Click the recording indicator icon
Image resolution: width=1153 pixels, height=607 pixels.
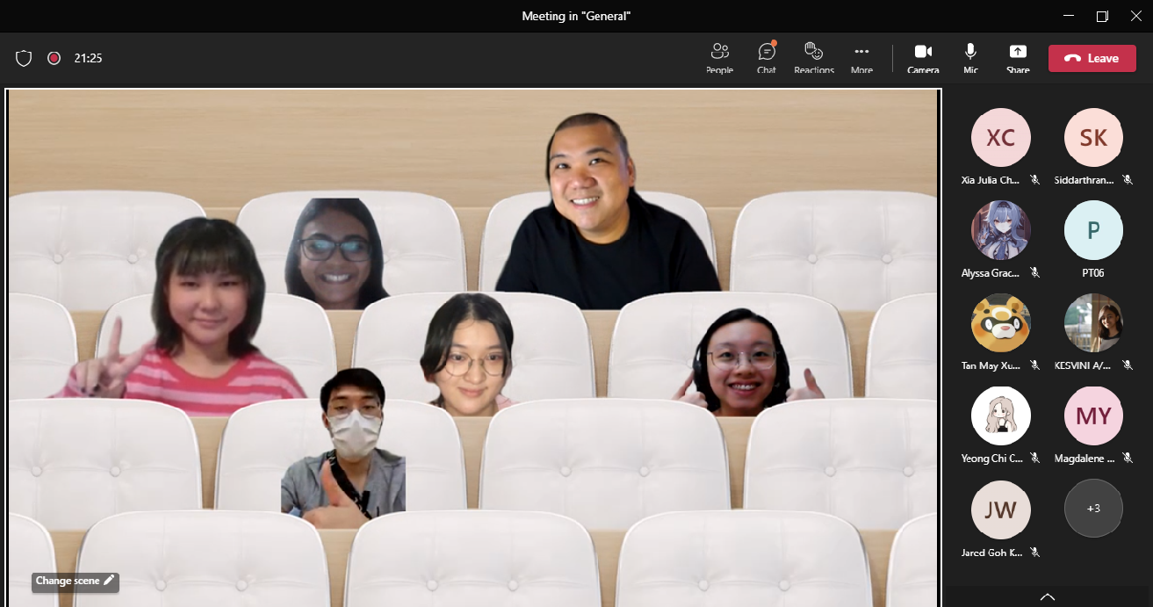(x=54, y=58)
